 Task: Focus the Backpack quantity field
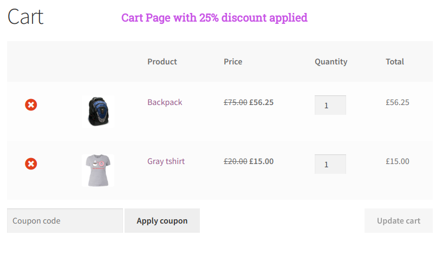click(x=330, y=105)
